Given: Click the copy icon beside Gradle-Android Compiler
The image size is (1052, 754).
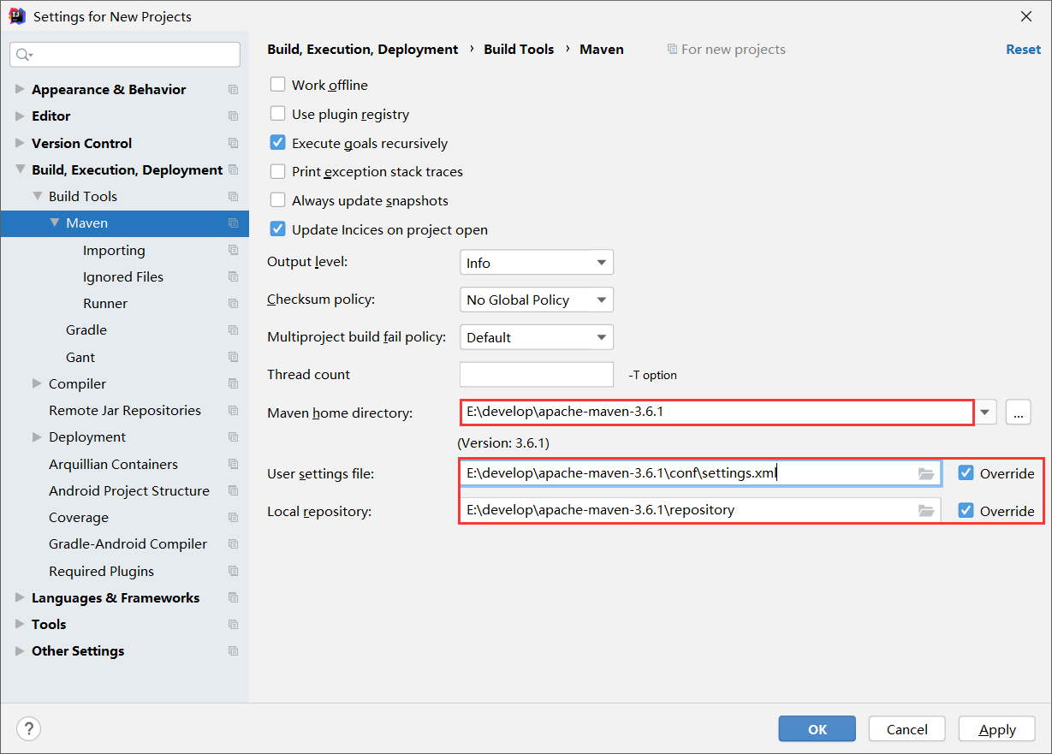Looking at the screenshot, I should [233, 544].
